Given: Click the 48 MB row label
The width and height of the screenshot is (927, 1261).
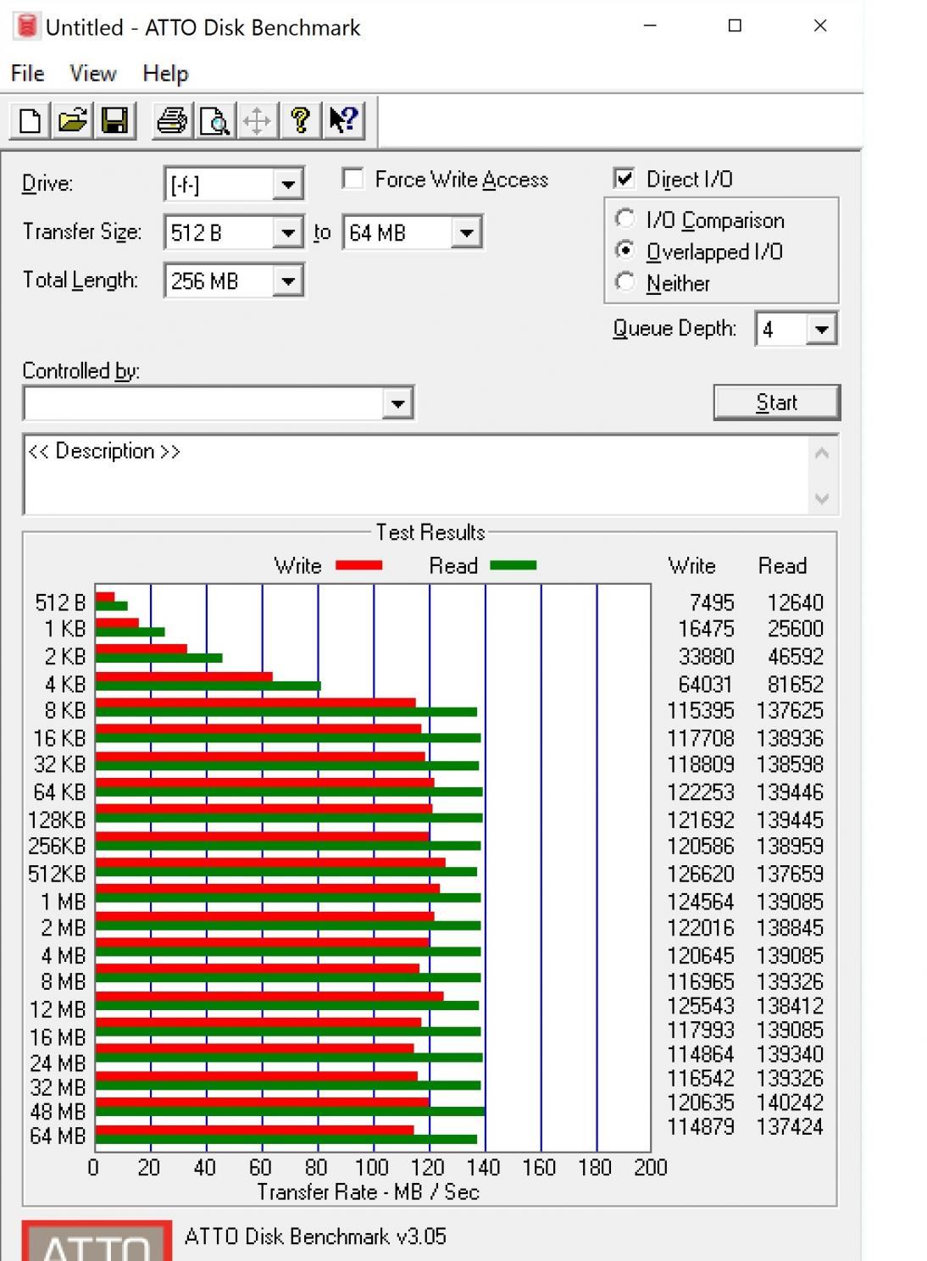Looking at the screenshot, I should [58, 1112].
